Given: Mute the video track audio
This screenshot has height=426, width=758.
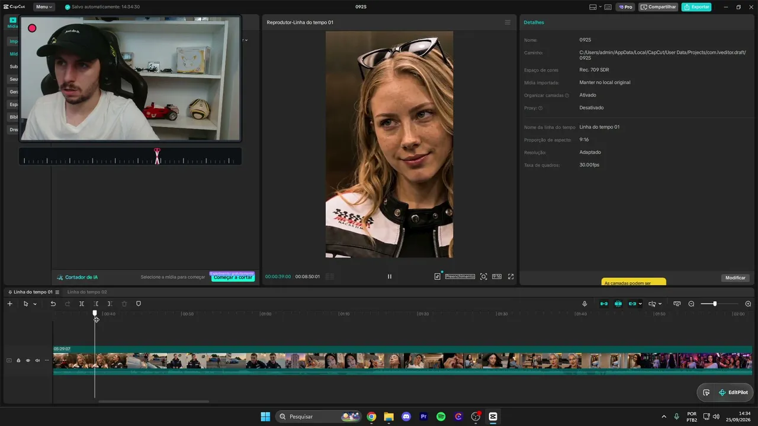Looking at the screenshot, I should [x=37, y=360].
